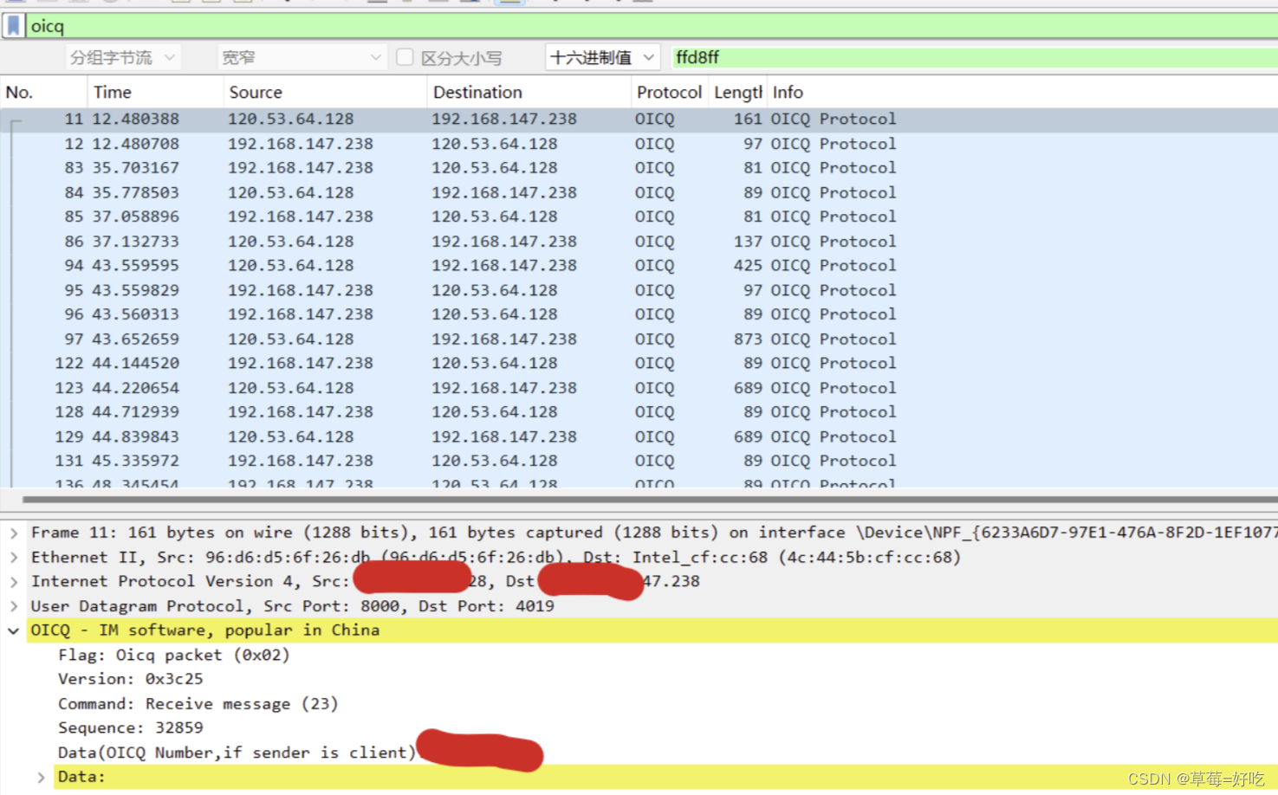The width and height of the screenshot is (1278, 795).
Task: Click the Source column header
Action: pyautogui.click(x=256, y=92)
